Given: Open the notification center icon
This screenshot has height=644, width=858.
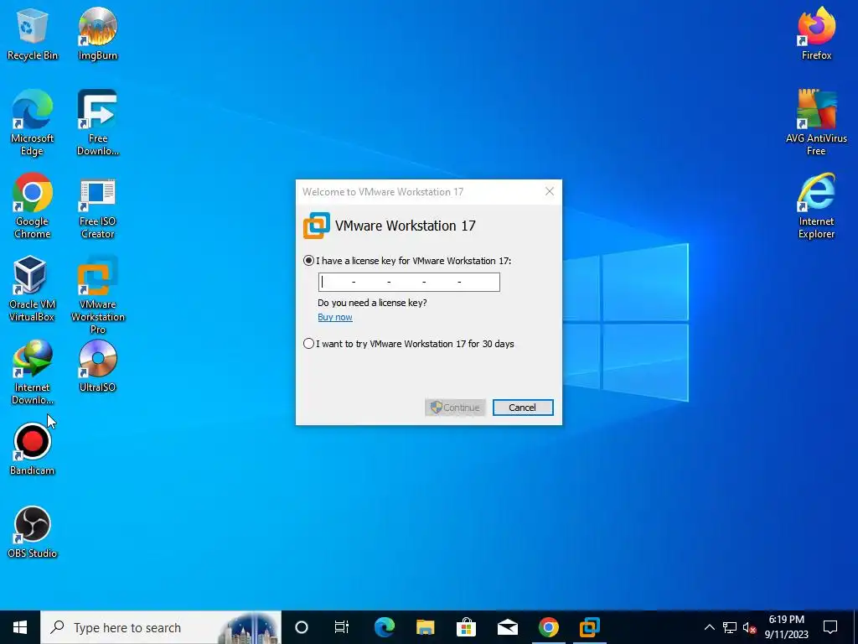Looking at the screenshot, I should [x=830, y=627].
